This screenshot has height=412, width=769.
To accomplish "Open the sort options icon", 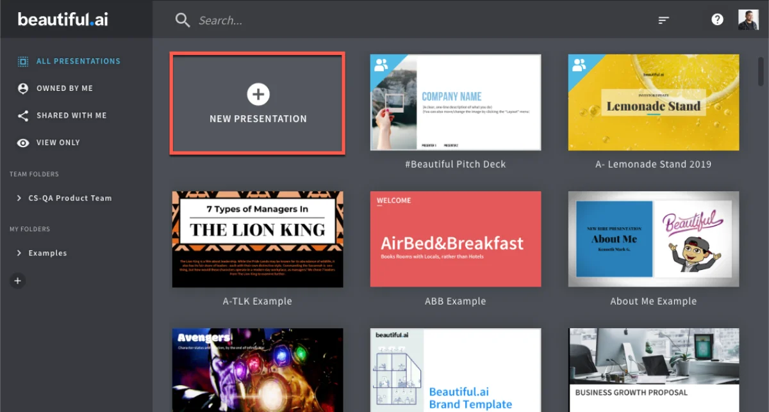I will click(x=664, y=20).
